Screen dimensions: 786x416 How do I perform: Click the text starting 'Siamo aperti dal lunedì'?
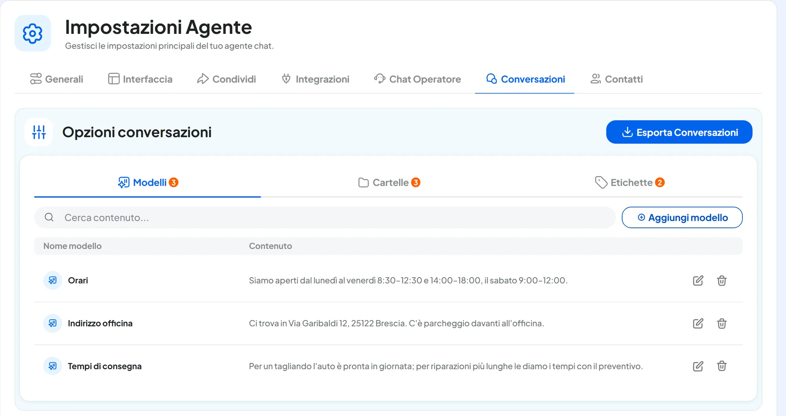(408, 280)
